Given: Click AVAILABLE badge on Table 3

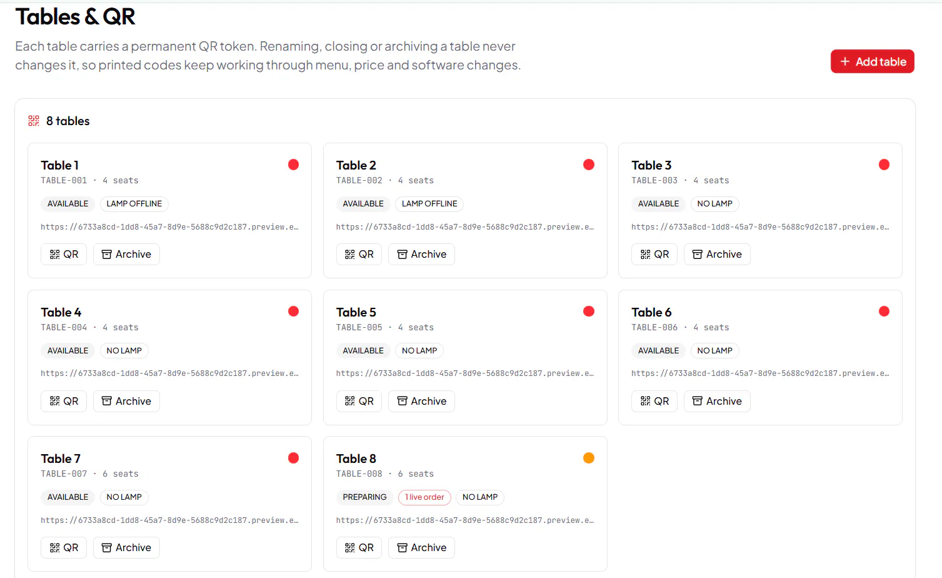Looking at the screenshot, I should point(658,204).
